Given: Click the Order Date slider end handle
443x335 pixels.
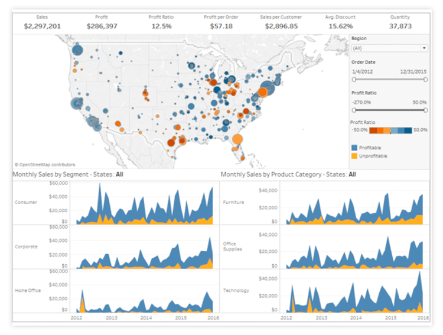Looking at the screenshot, I should [425, 78].
